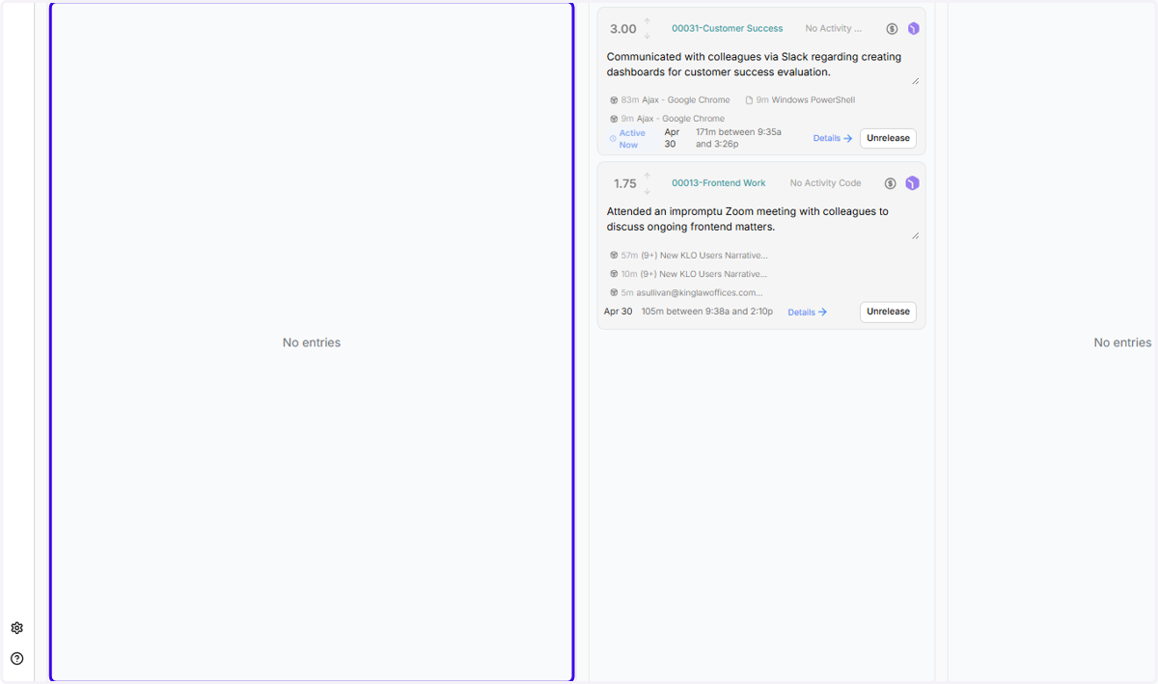Click the purple cube icon on Frontend Work entry
The image size is (1158, 684).
coord(912,183)
